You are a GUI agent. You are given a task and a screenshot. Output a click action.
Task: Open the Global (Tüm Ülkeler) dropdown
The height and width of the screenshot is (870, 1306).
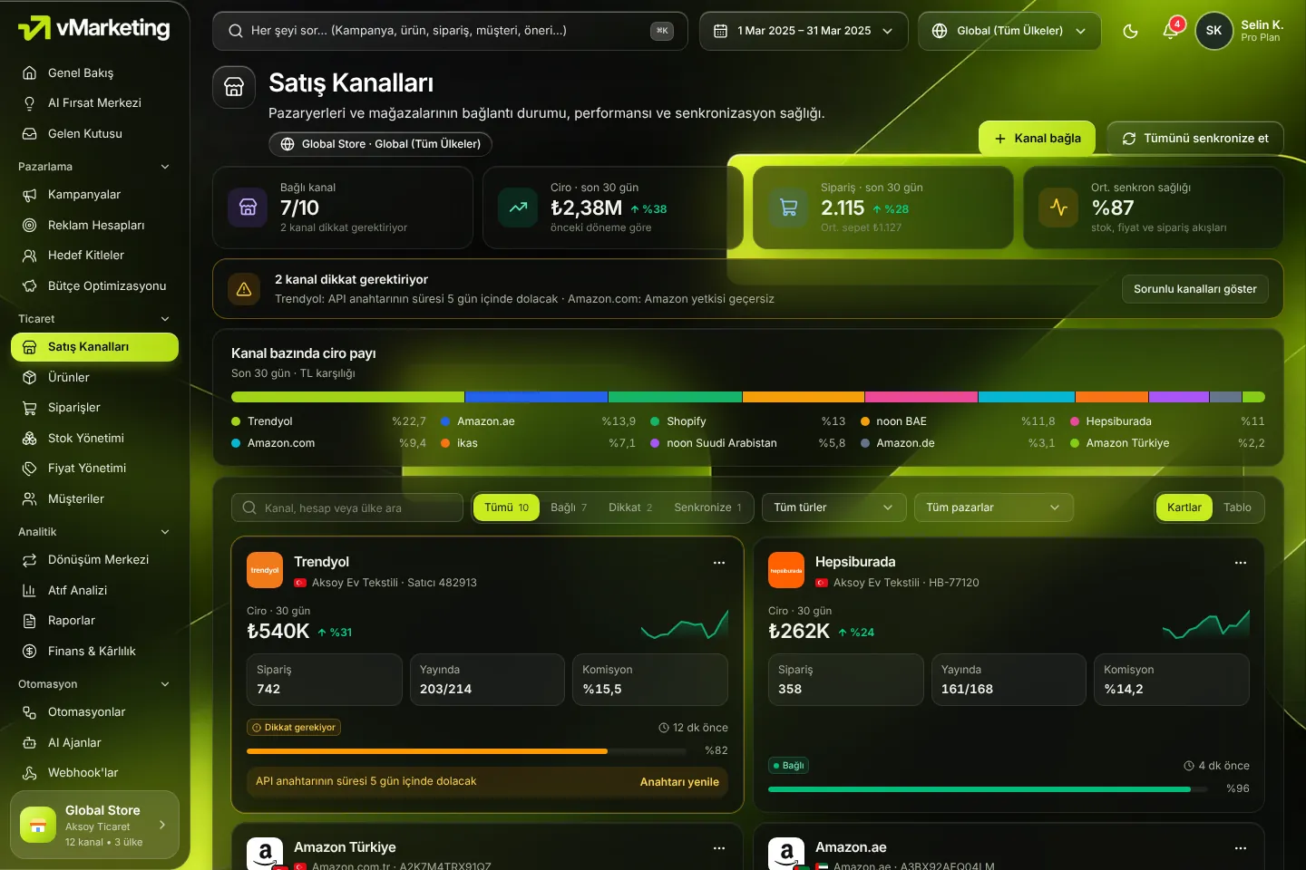click(1009, 31)
